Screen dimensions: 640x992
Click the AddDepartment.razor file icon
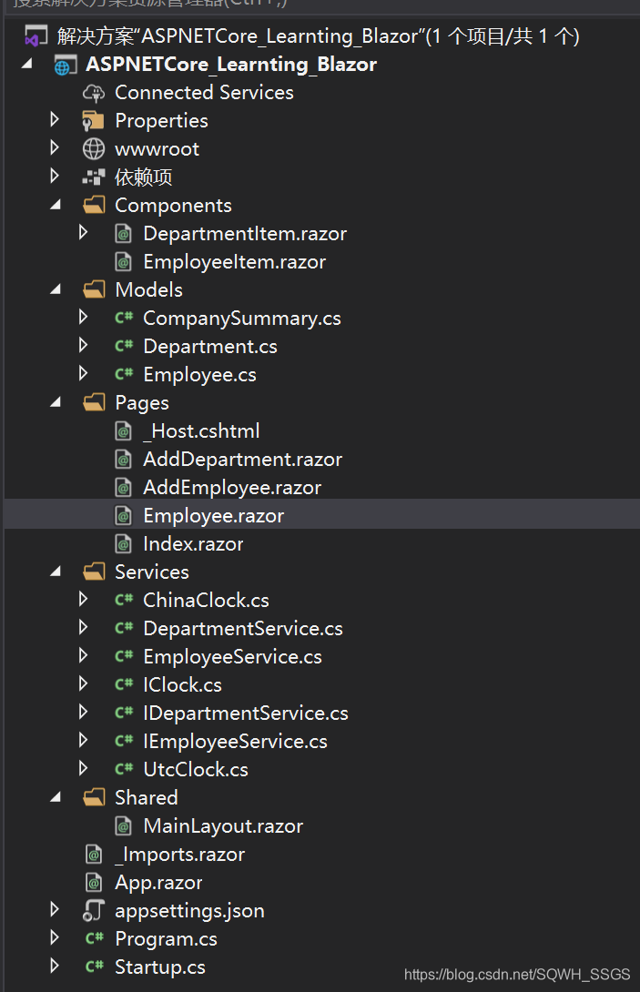(123, 460)
